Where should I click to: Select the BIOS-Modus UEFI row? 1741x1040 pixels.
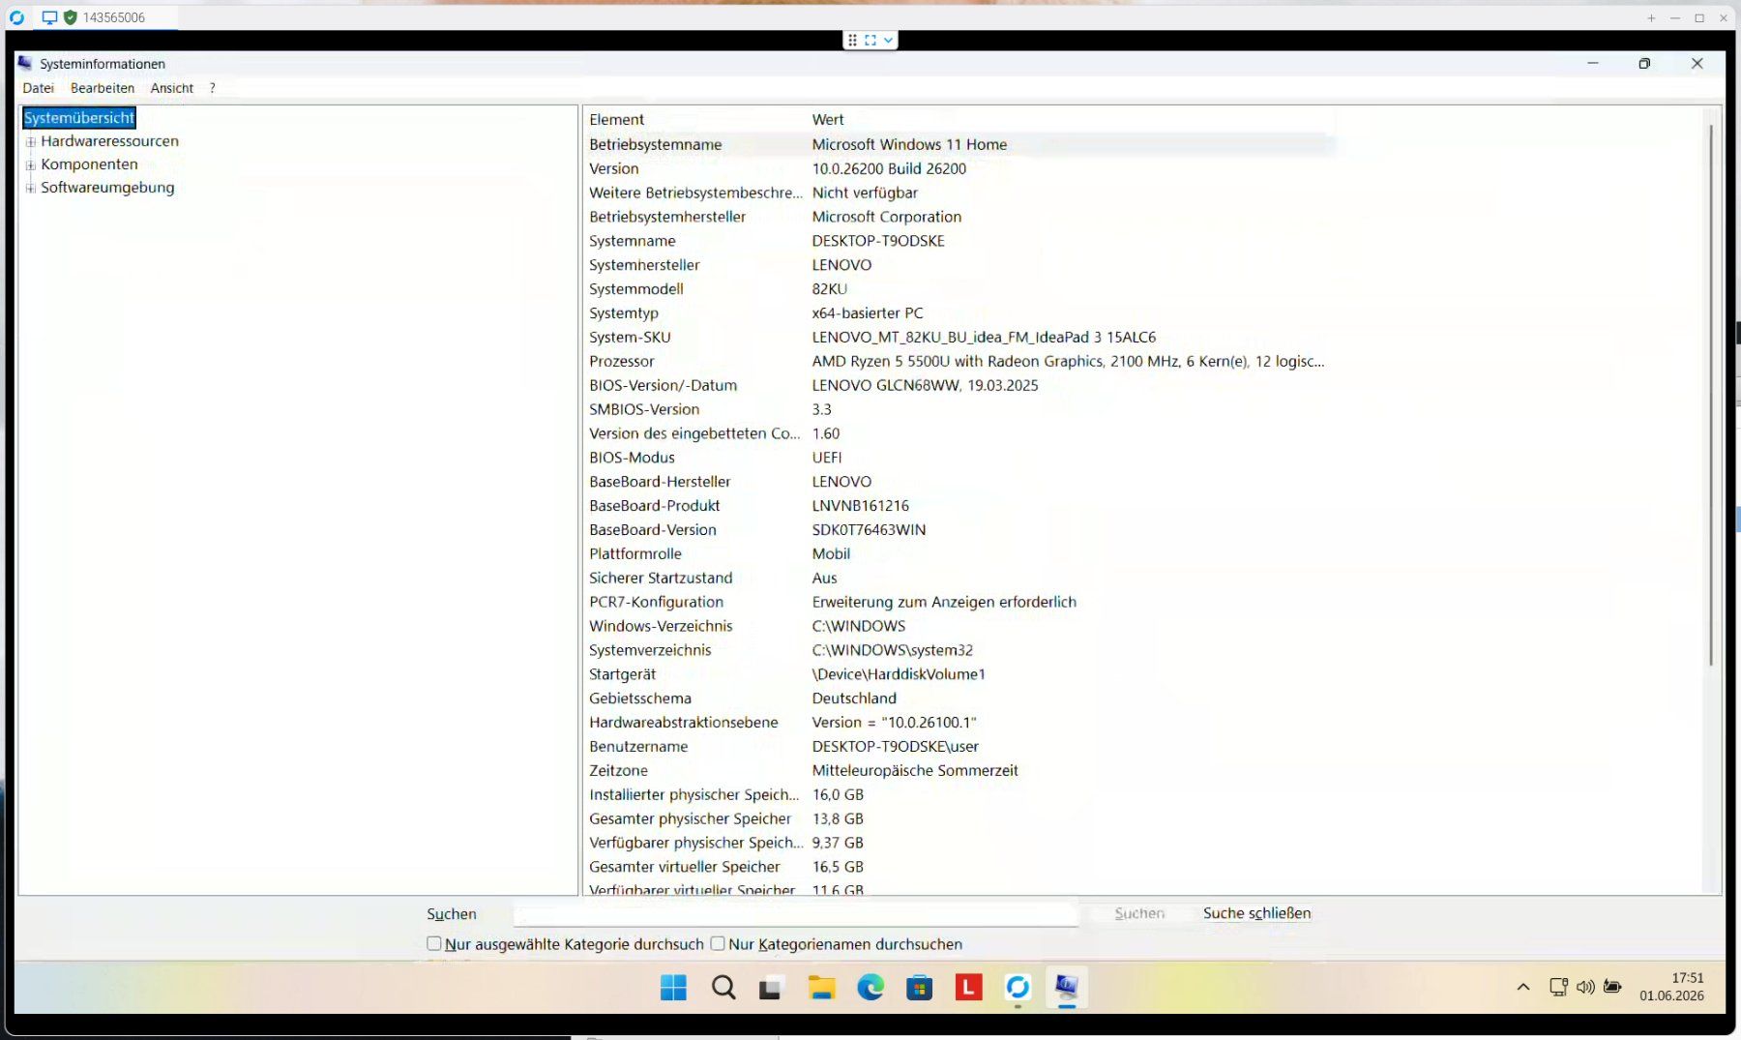coord(959,458)
